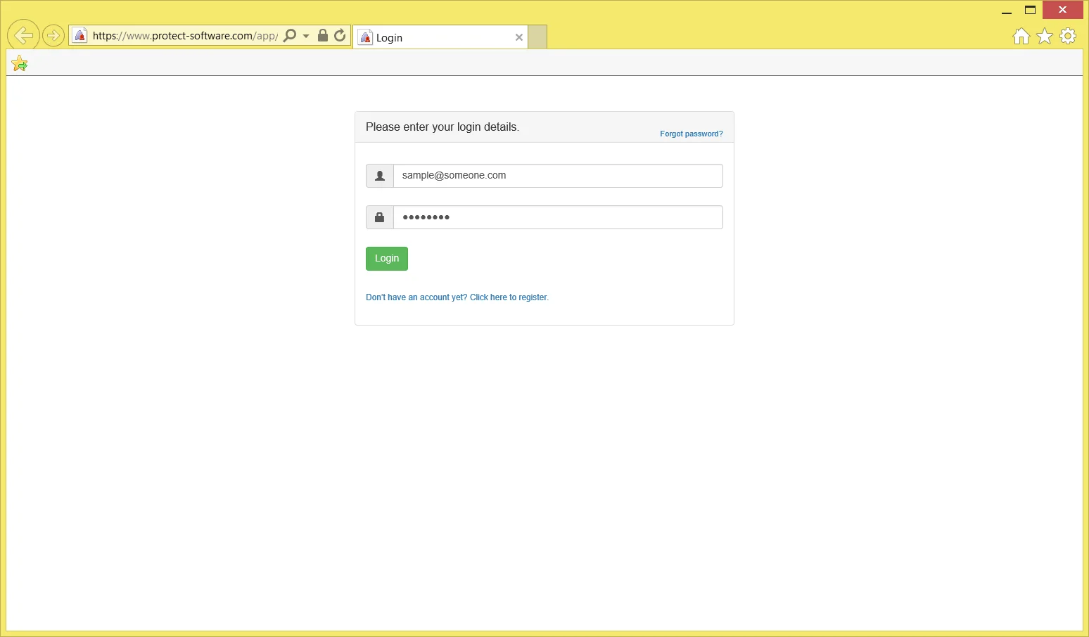This screenshot has height=637, width=1089.
Task: Refresh the page with the reload icon
Action: tap(340, 36)
